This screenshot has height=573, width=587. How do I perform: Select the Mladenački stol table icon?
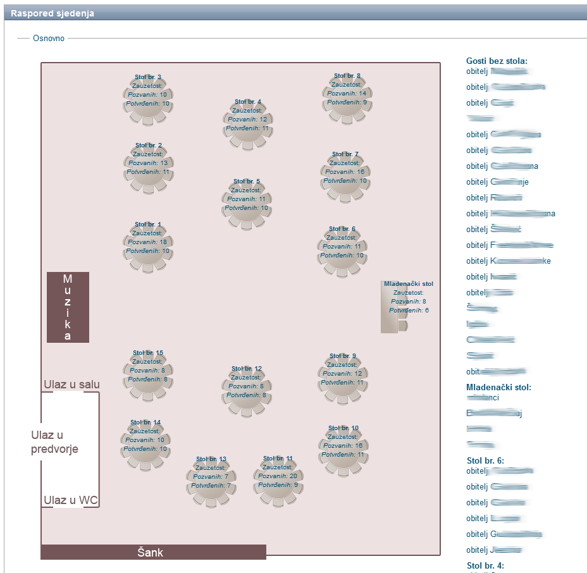[390, 307]
